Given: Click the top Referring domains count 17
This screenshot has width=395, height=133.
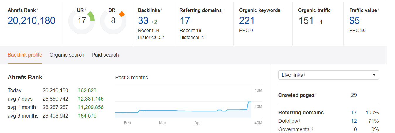Looking at the screenshot, I should 185,21.
